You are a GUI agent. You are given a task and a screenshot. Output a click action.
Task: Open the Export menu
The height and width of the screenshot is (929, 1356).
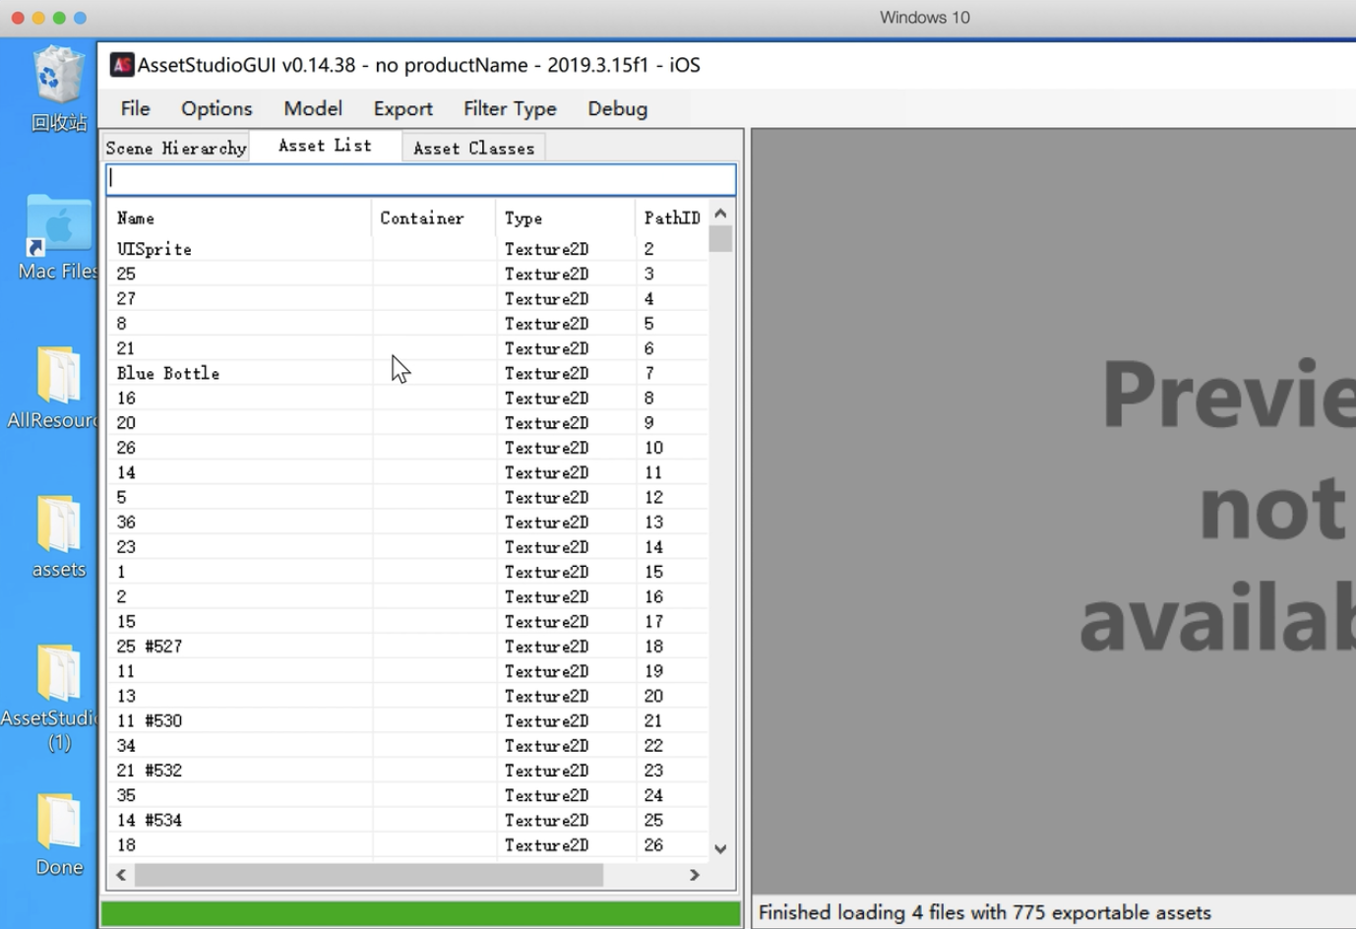pyautogui.click(x=402, y=108)
